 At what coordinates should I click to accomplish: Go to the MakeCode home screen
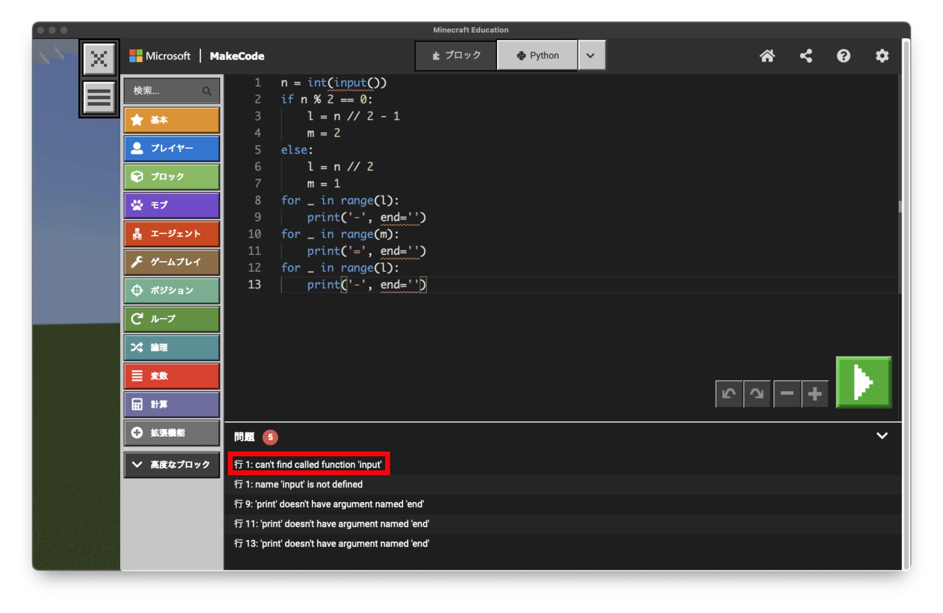767,56
